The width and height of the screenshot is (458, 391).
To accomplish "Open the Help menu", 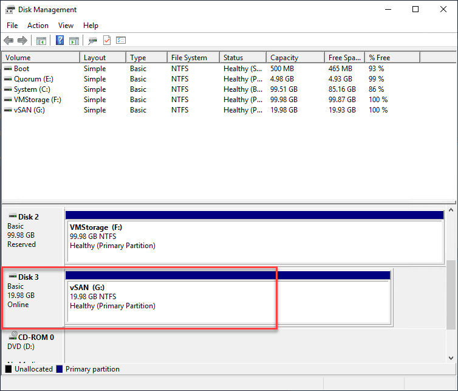I will point(91,26).
